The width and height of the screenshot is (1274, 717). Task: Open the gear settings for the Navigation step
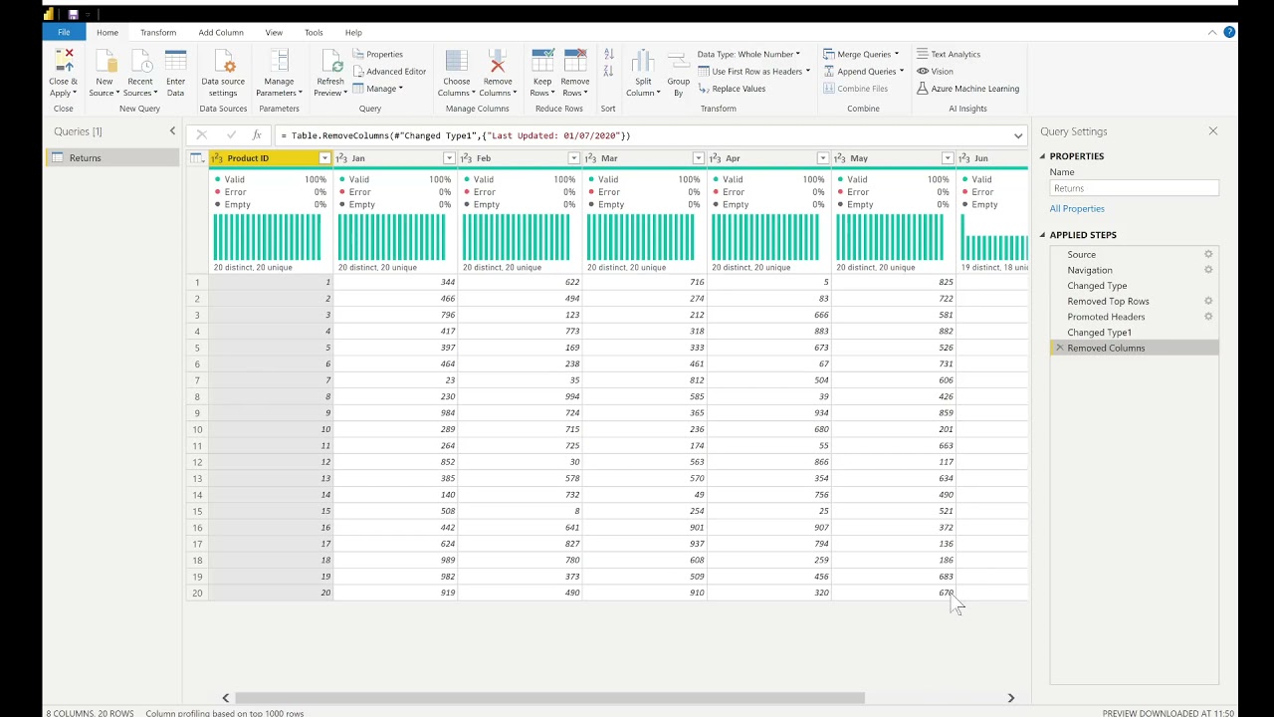coord(1208,270)
